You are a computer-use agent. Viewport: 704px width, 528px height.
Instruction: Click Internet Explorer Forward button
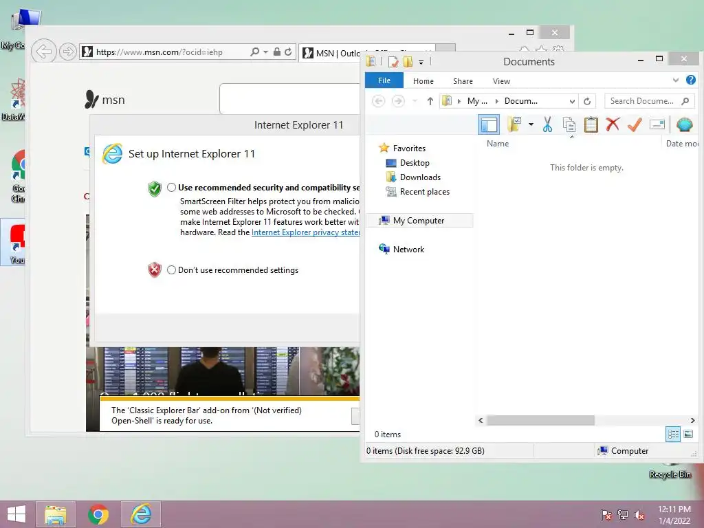tap(67, 52)
